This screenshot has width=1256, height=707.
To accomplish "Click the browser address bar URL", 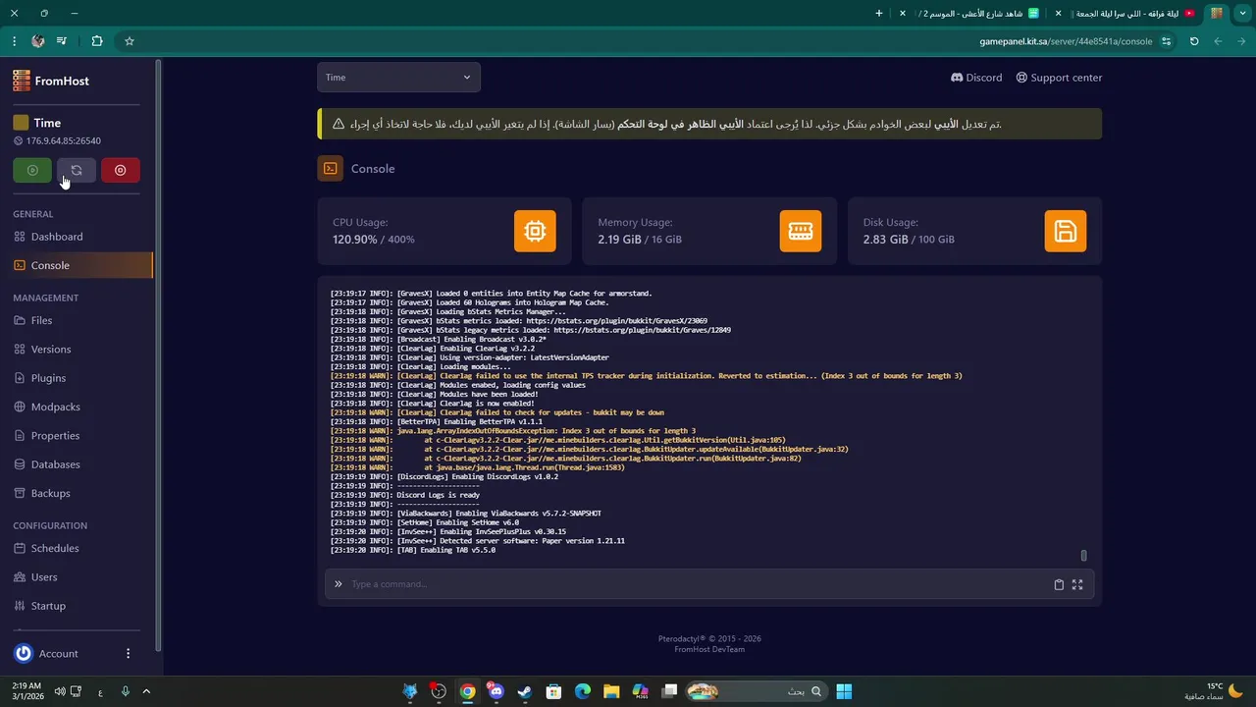I will point(1066,41).
